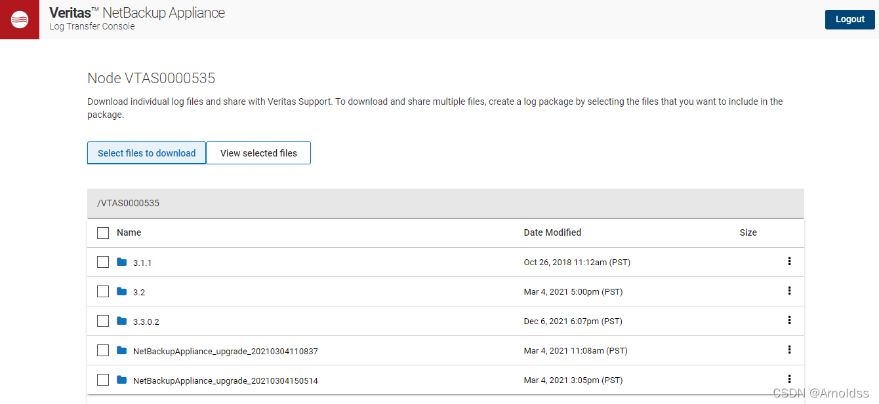This screenshot has height=404, width=879.
Task: Switch to View selected files tab
Action: [x=258, y=153]
